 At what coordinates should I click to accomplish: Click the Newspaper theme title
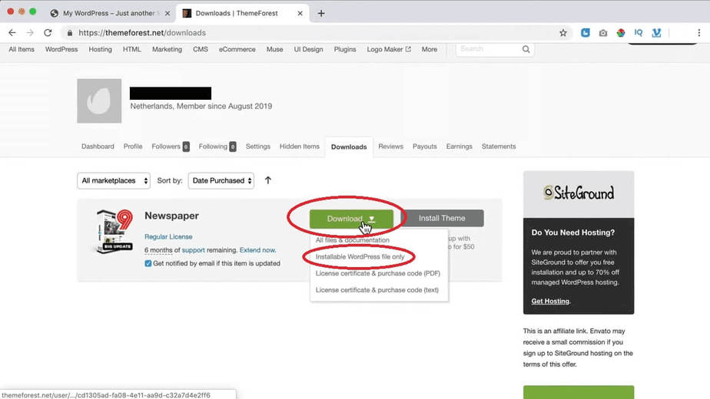(x=171, y=216)
